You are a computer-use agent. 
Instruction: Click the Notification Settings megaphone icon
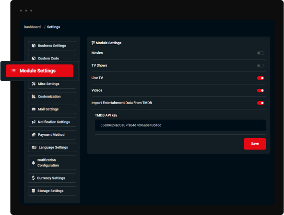tap(34, 122)
